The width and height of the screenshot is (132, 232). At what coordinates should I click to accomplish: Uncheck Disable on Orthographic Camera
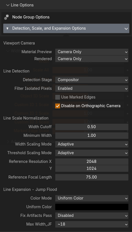tap(58, 106)
